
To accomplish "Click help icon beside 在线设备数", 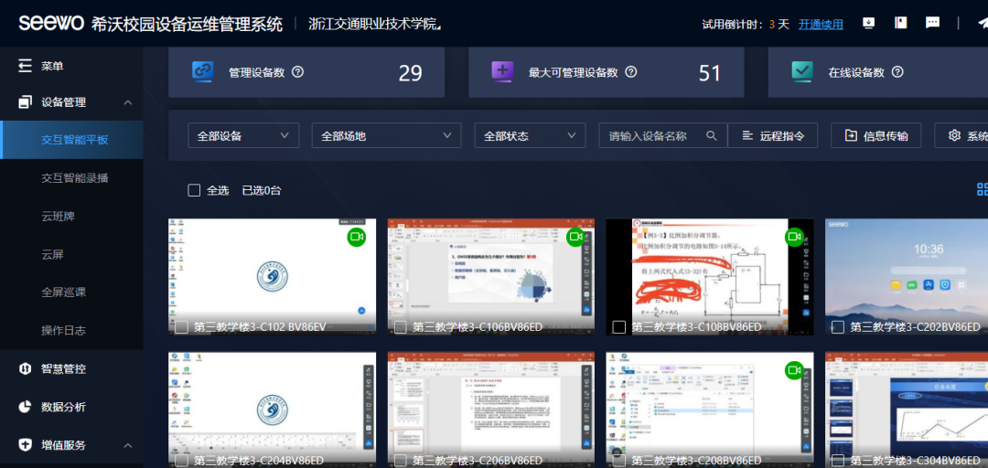I will pyautogui.click(x=898, y=72).
